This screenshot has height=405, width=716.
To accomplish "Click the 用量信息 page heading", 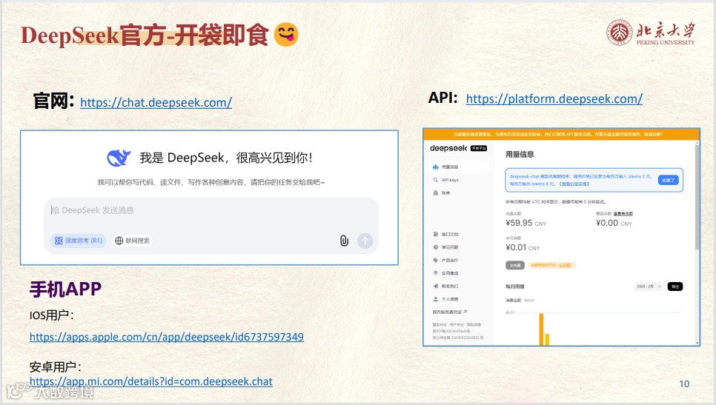I will 520,155.
